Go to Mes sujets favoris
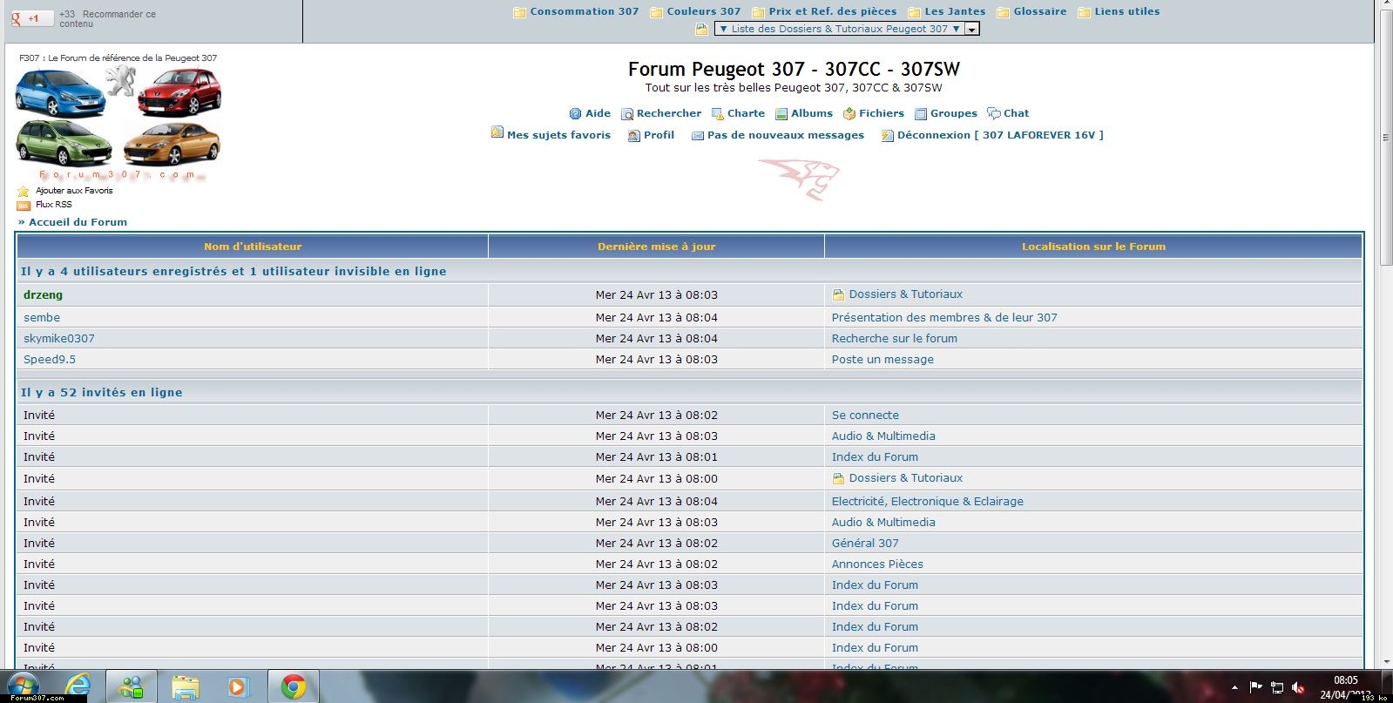The image size is (1393, 703). tap(558, 135)
